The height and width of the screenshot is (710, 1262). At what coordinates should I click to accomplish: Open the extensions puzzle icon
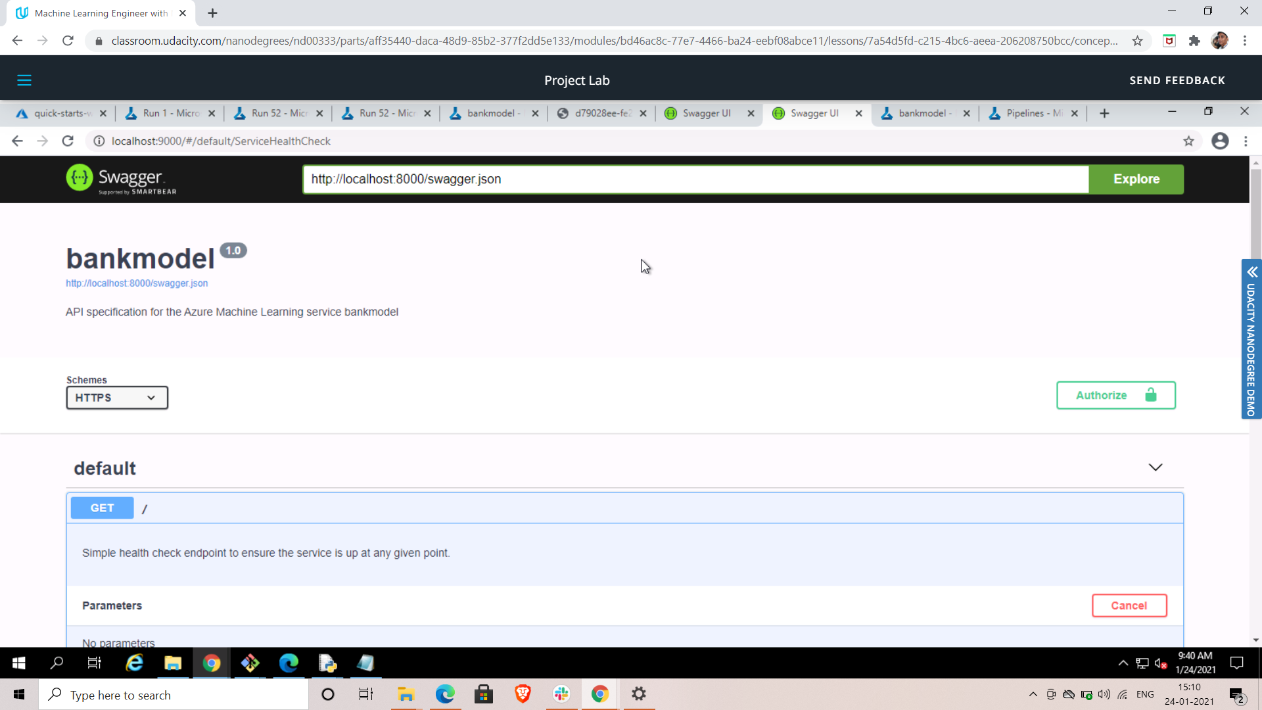click(1194, 41)
